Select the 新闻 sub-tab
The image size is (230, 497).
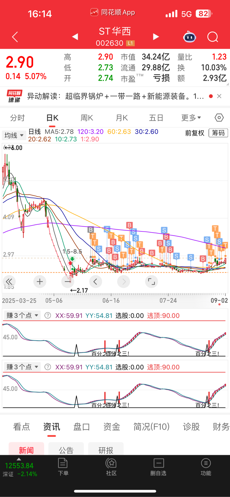(26, 449)
